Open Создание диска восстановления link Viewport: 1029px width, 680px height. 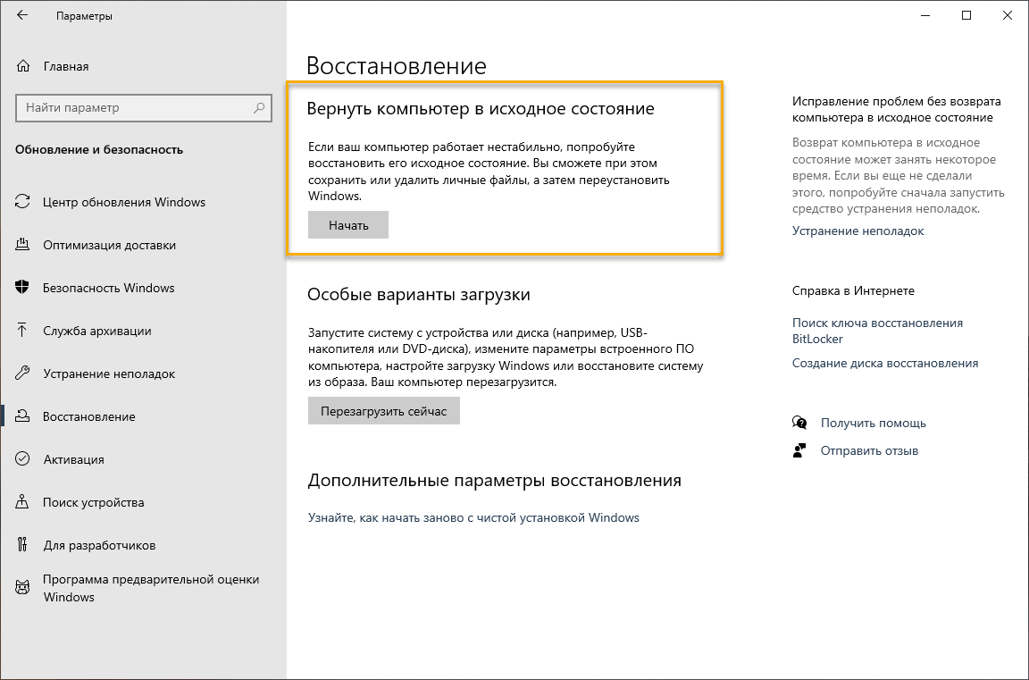pos(884,363)
